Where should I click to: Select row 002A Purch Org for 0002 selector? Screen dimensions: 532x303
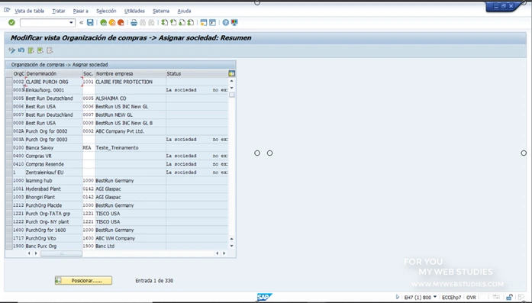(9, 131)
